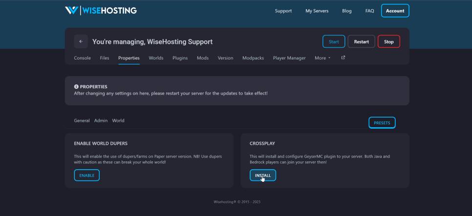Open the PRESETS button

(382, 122)
